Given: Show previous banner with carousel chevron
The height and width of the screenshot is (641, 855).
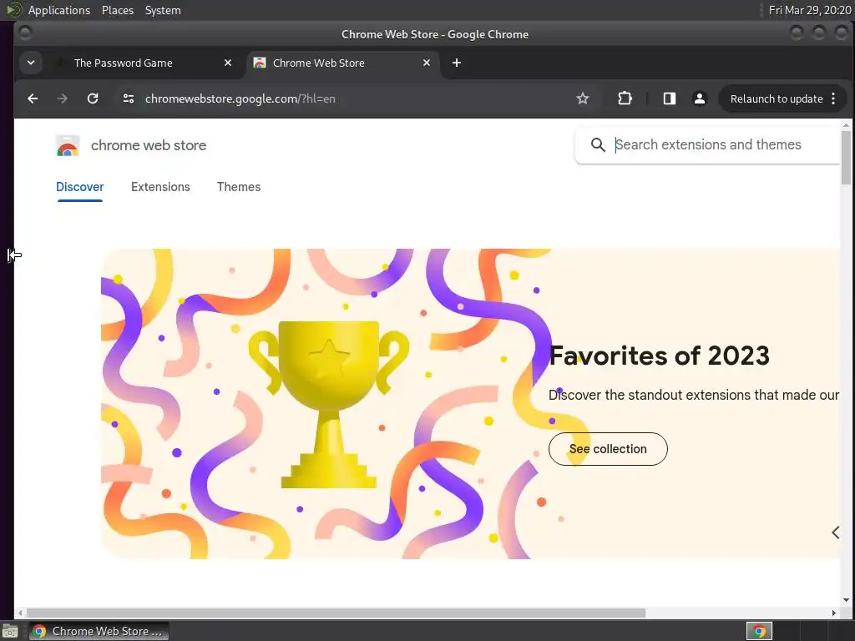Looking at the screenshot, I should (x=835, y=532).
